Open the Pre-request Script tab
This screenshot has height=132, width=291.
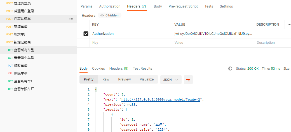click(183, 6)
